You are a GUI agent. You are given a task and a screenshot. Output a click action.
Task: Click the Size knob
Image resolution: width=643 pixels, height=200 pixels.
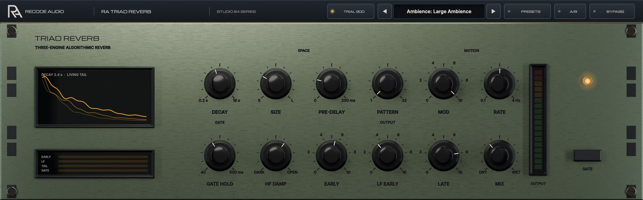276,84
